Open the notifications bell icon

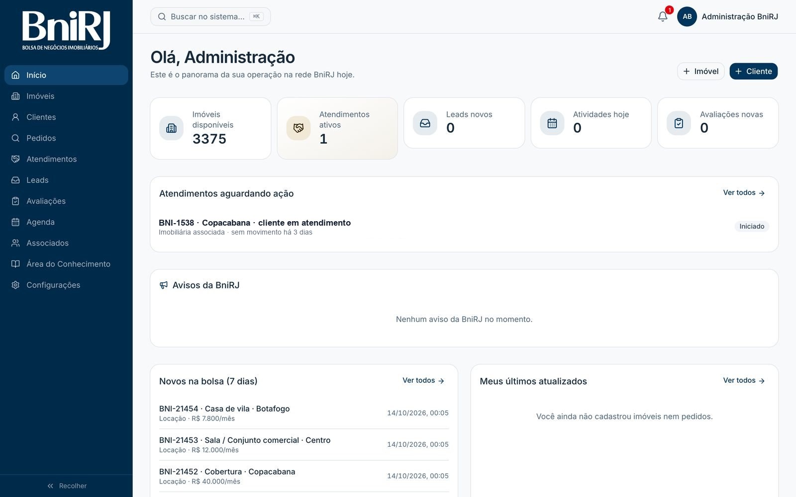663,16
